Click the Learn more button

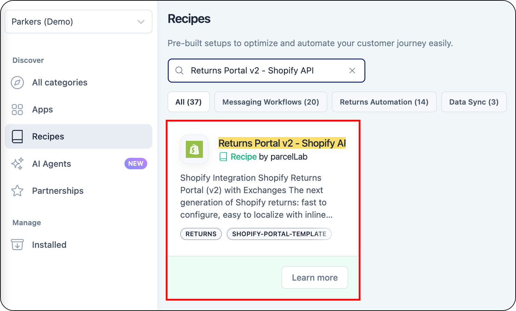click(314, 278)
